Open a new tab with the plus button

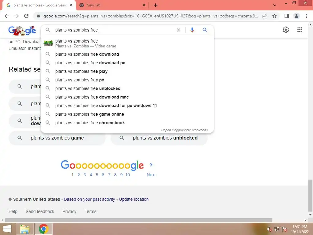click(x=156, y=6)
